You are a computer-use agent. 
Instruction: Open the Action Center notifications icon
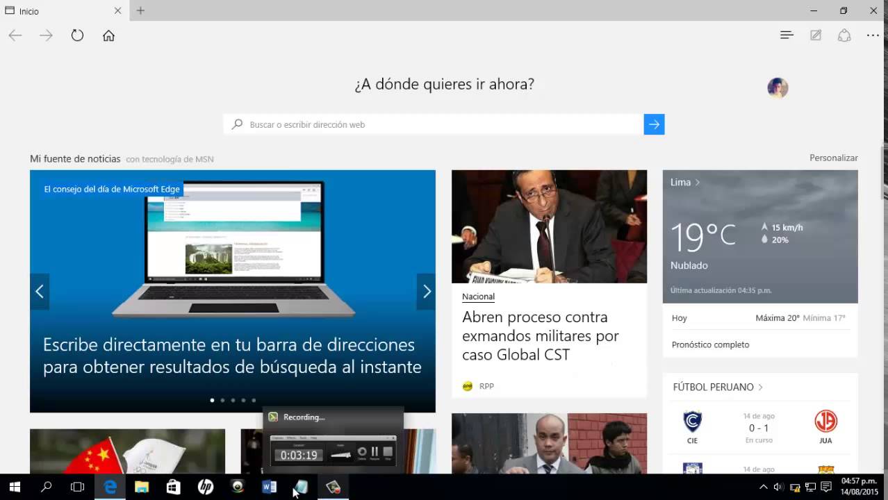pos(826,487)
